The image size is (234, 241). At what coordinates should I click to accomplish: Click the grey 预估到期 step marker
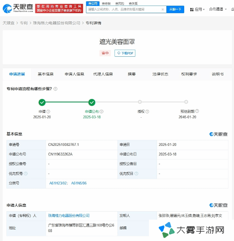[x=186, y=102]
